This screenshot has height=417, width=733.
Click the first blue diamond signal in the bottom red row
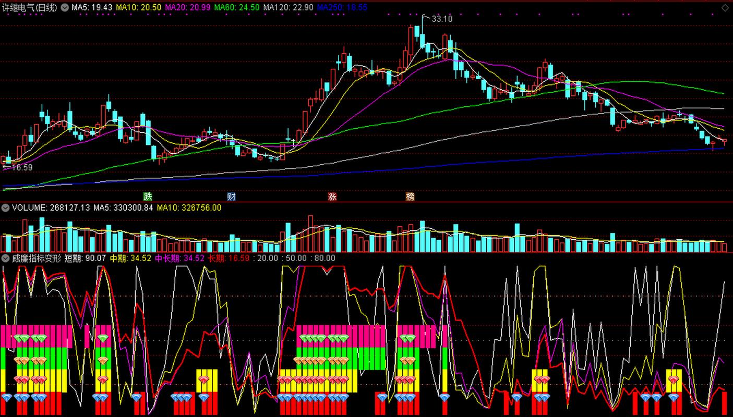(6, 398)
